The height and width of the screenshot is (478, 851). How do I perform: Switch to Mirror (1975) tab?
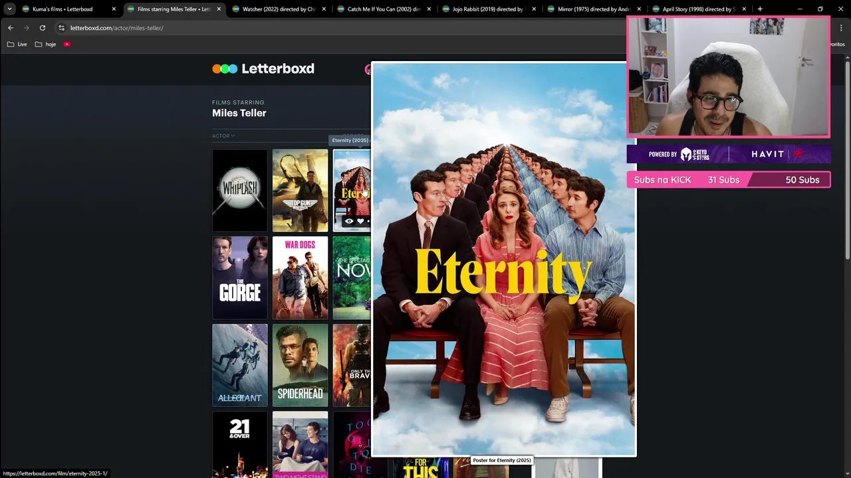(593, 9)
